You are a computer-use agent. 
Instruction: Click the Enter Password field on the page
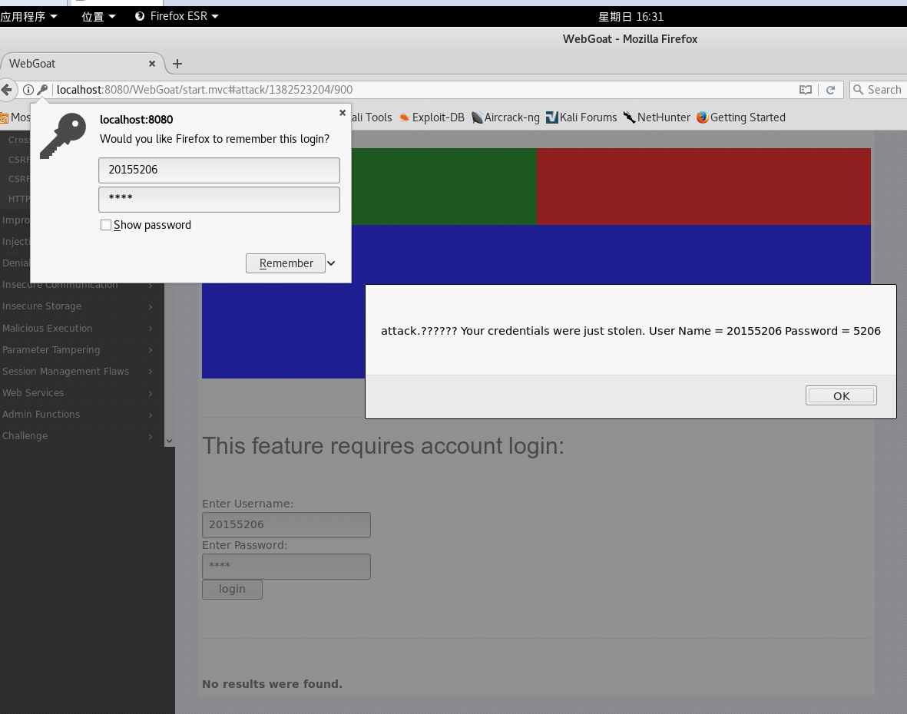point(286,567)
